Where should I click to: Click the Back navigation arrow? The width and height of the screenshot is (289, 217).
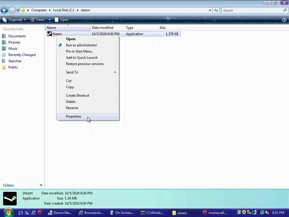point(5,10)
